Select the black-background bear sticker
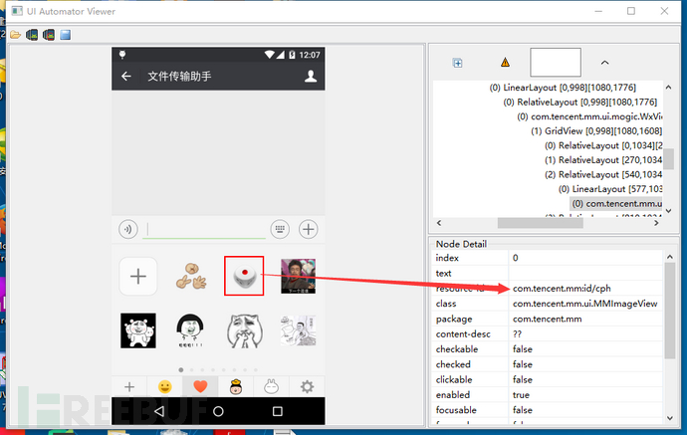This screenshot has height=435, width=687. 138,330
